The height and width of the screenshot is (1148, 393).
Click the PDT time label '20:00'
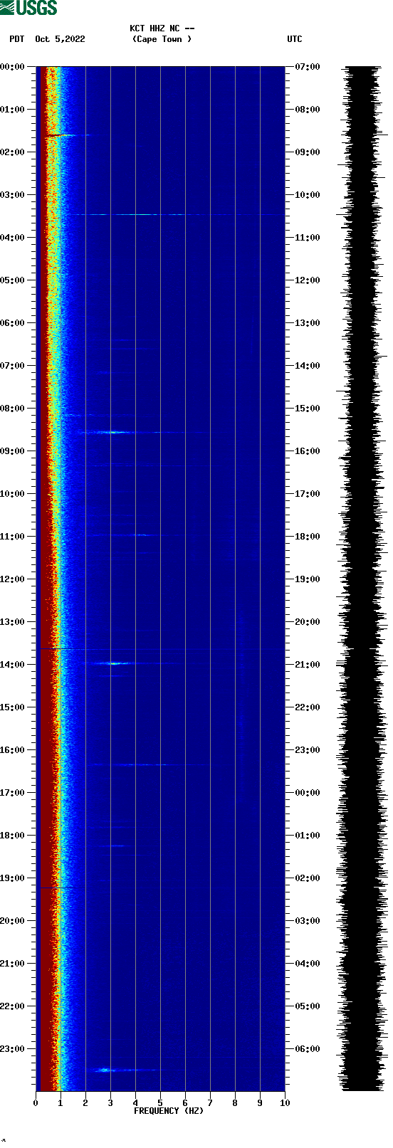click(13, 921)
